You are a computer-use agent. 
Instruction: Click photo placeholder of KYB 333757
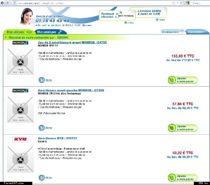click(x=20, y=159)
